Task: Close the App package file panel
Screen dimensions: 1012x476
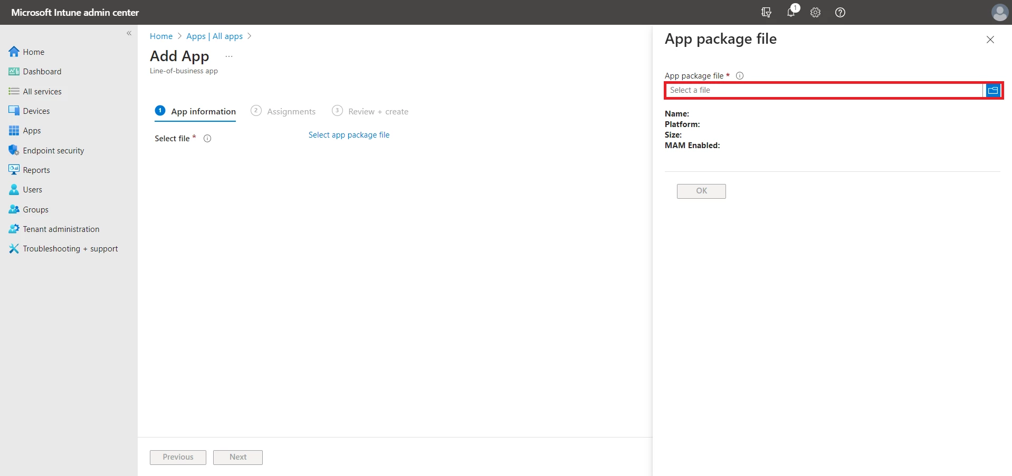Action: click(990, 40)
